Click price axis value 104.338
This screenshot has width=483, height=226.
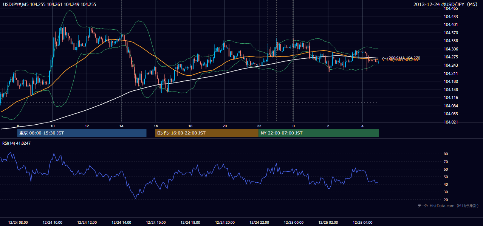click(x=451, y=41)
